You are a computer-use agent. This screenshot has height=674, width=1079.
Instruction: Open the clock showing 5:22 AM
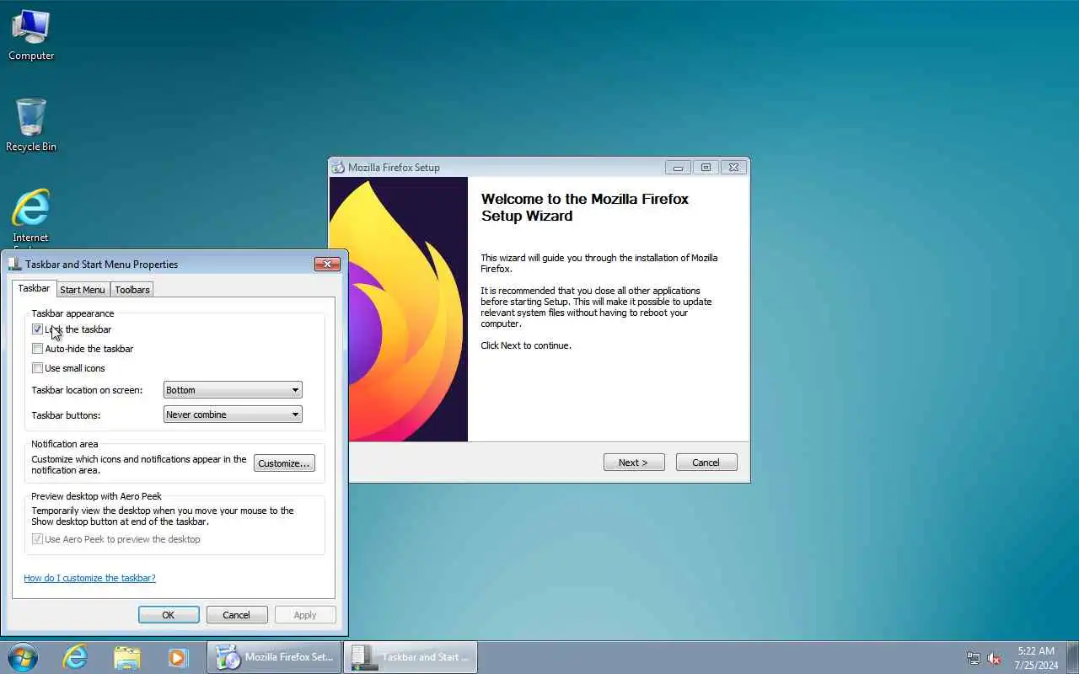(1036, 657)
